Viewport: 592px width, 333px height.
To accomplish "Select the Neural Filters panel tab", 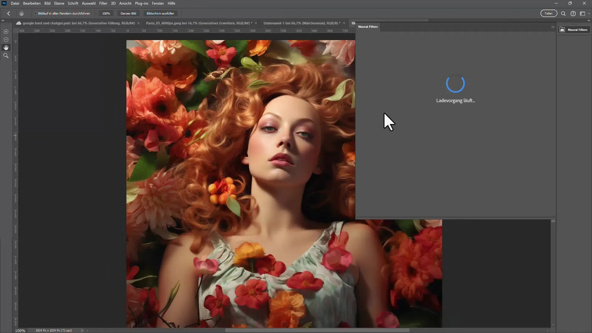I will pos(368,27).
